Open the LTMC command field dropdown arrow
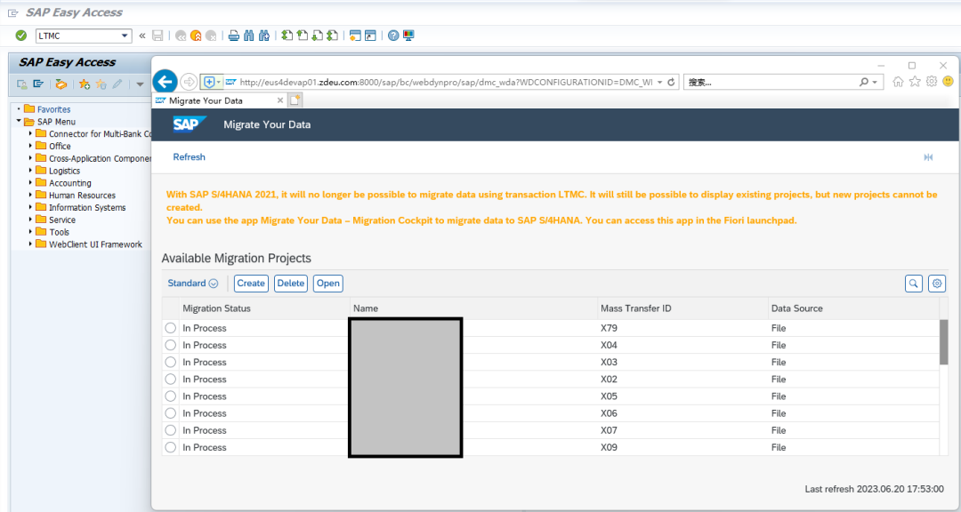This screenshot has height=512, width=961. click(125, 36)
